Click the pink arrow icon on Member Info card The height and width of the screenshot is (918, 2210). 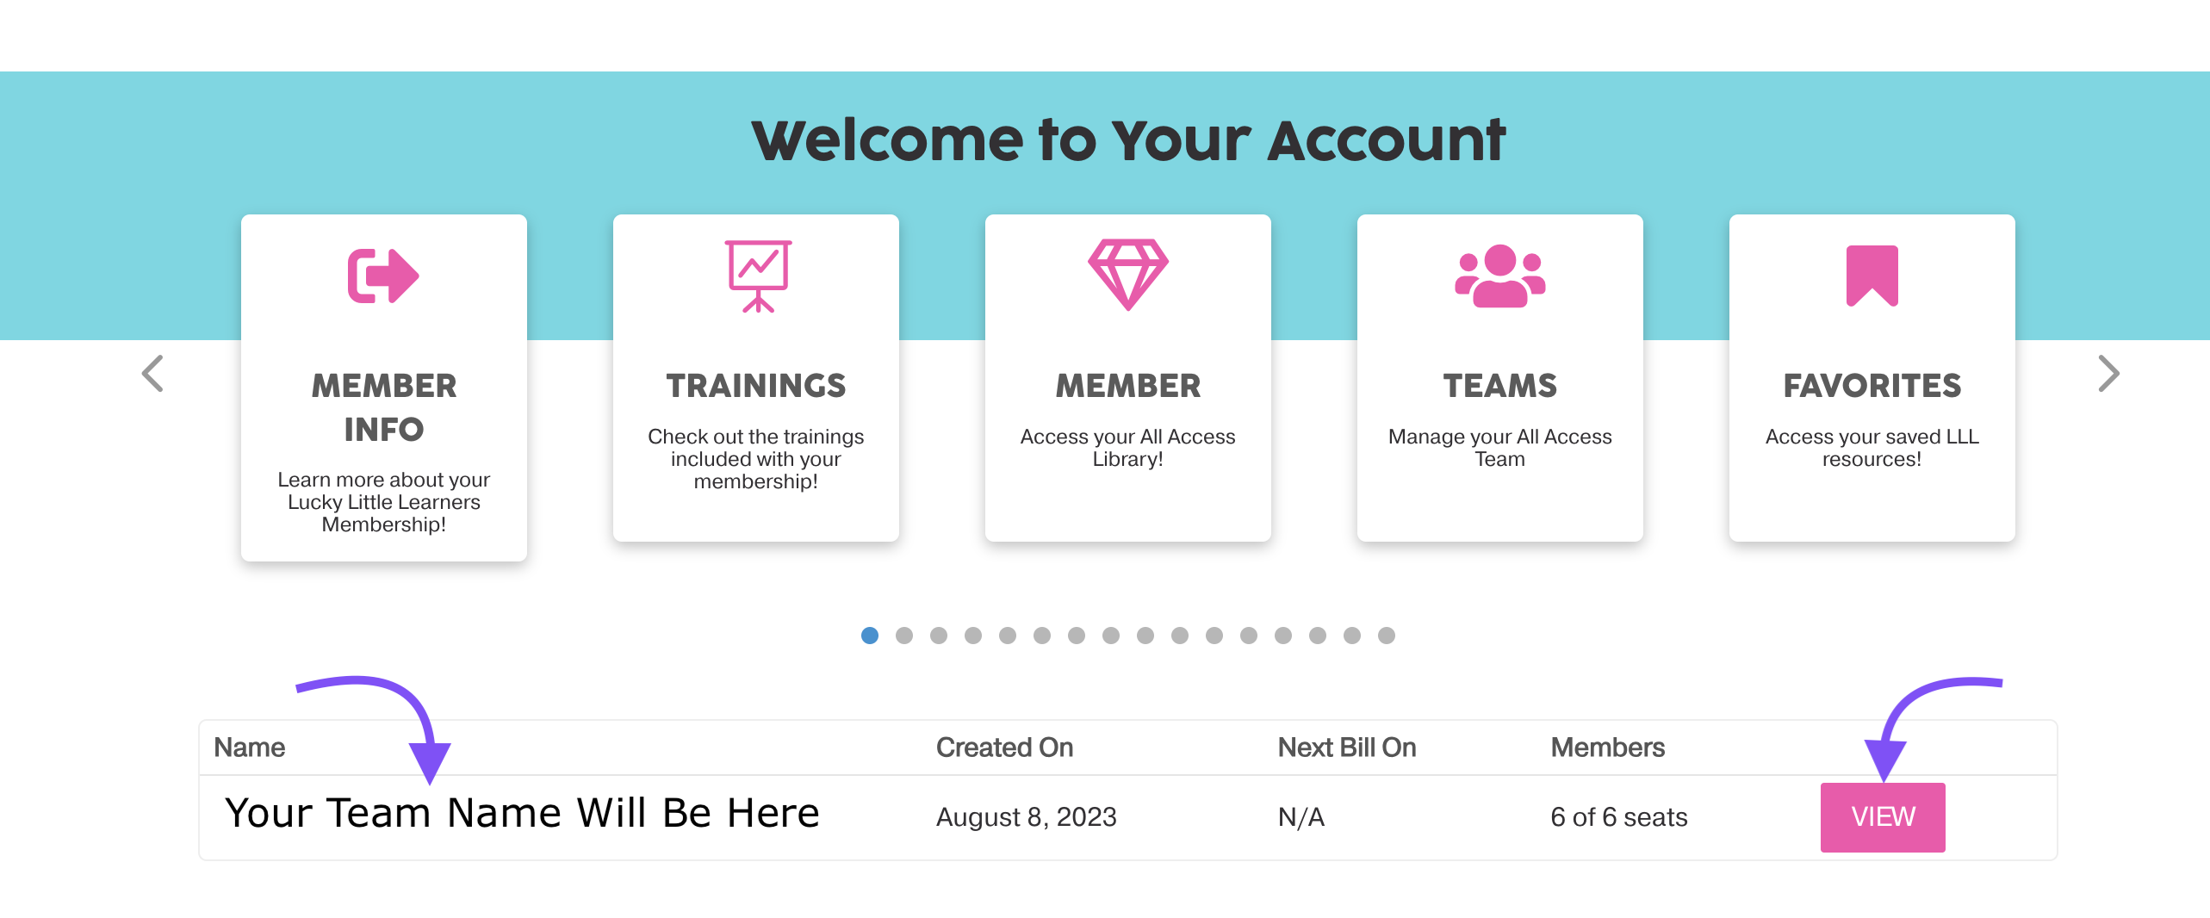click(382, 276)
